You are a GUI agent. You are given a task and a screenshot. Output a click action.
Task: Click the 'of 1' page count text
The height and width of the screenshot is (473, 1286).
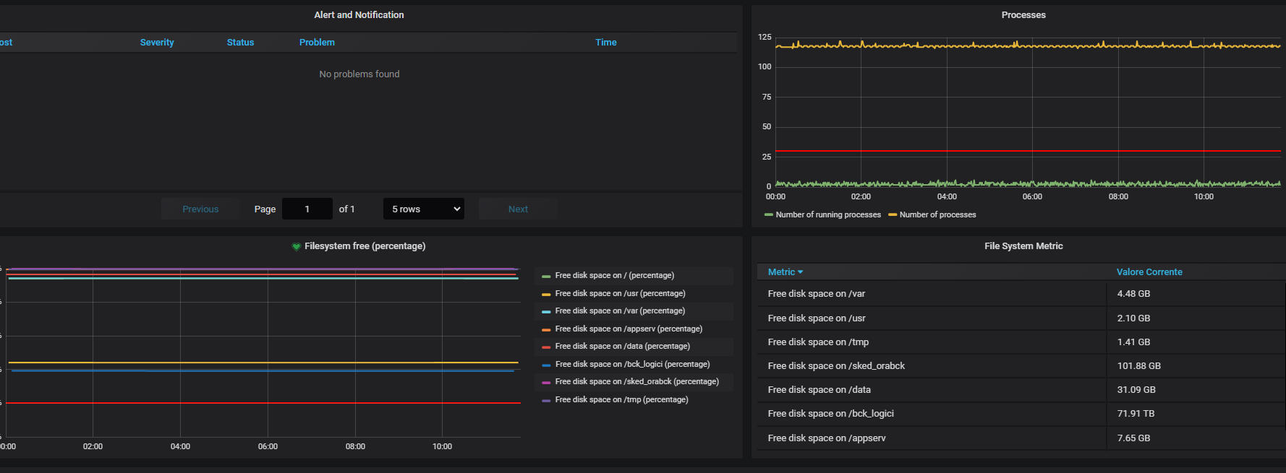(346, 209)
